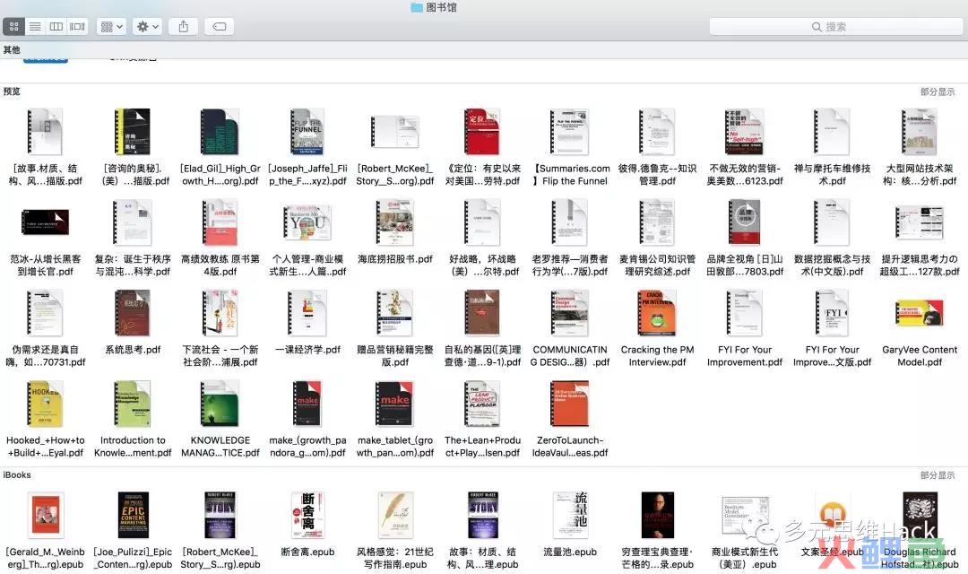
Task: Select the 【Summaries.com】Flip the Funnel file
Action: (x=570, y=132)
